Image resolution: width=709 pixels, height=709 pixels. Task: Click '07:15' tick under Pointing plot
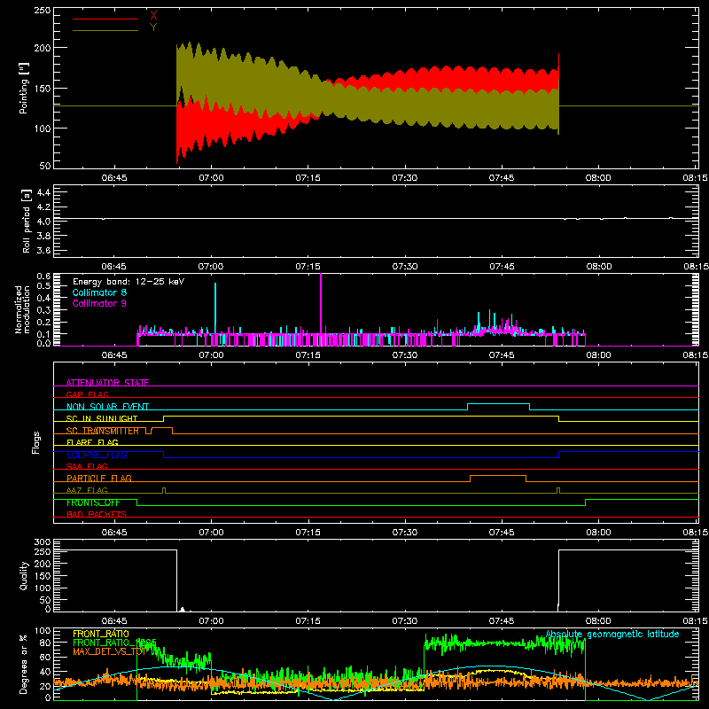[x=308, y=178]
